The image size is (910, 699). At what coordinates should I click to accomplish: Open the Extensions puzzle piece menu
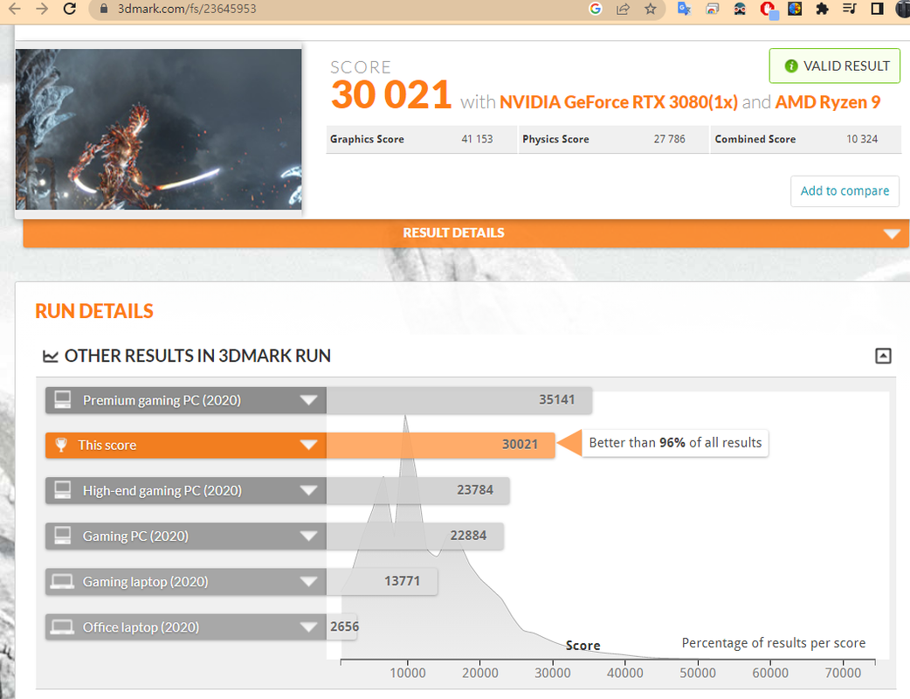pos(822,9)
